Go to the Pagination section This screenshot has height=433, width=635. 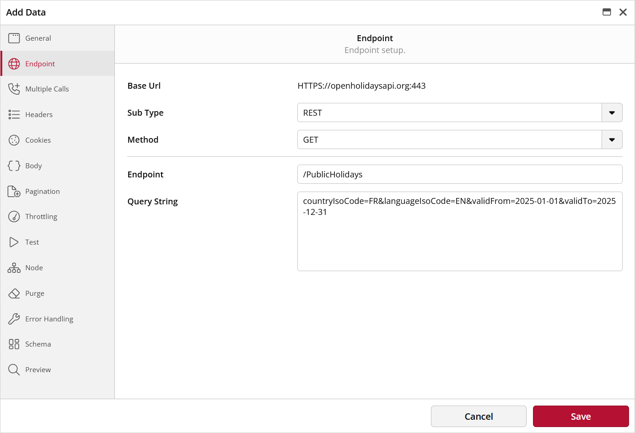[58, 191]
